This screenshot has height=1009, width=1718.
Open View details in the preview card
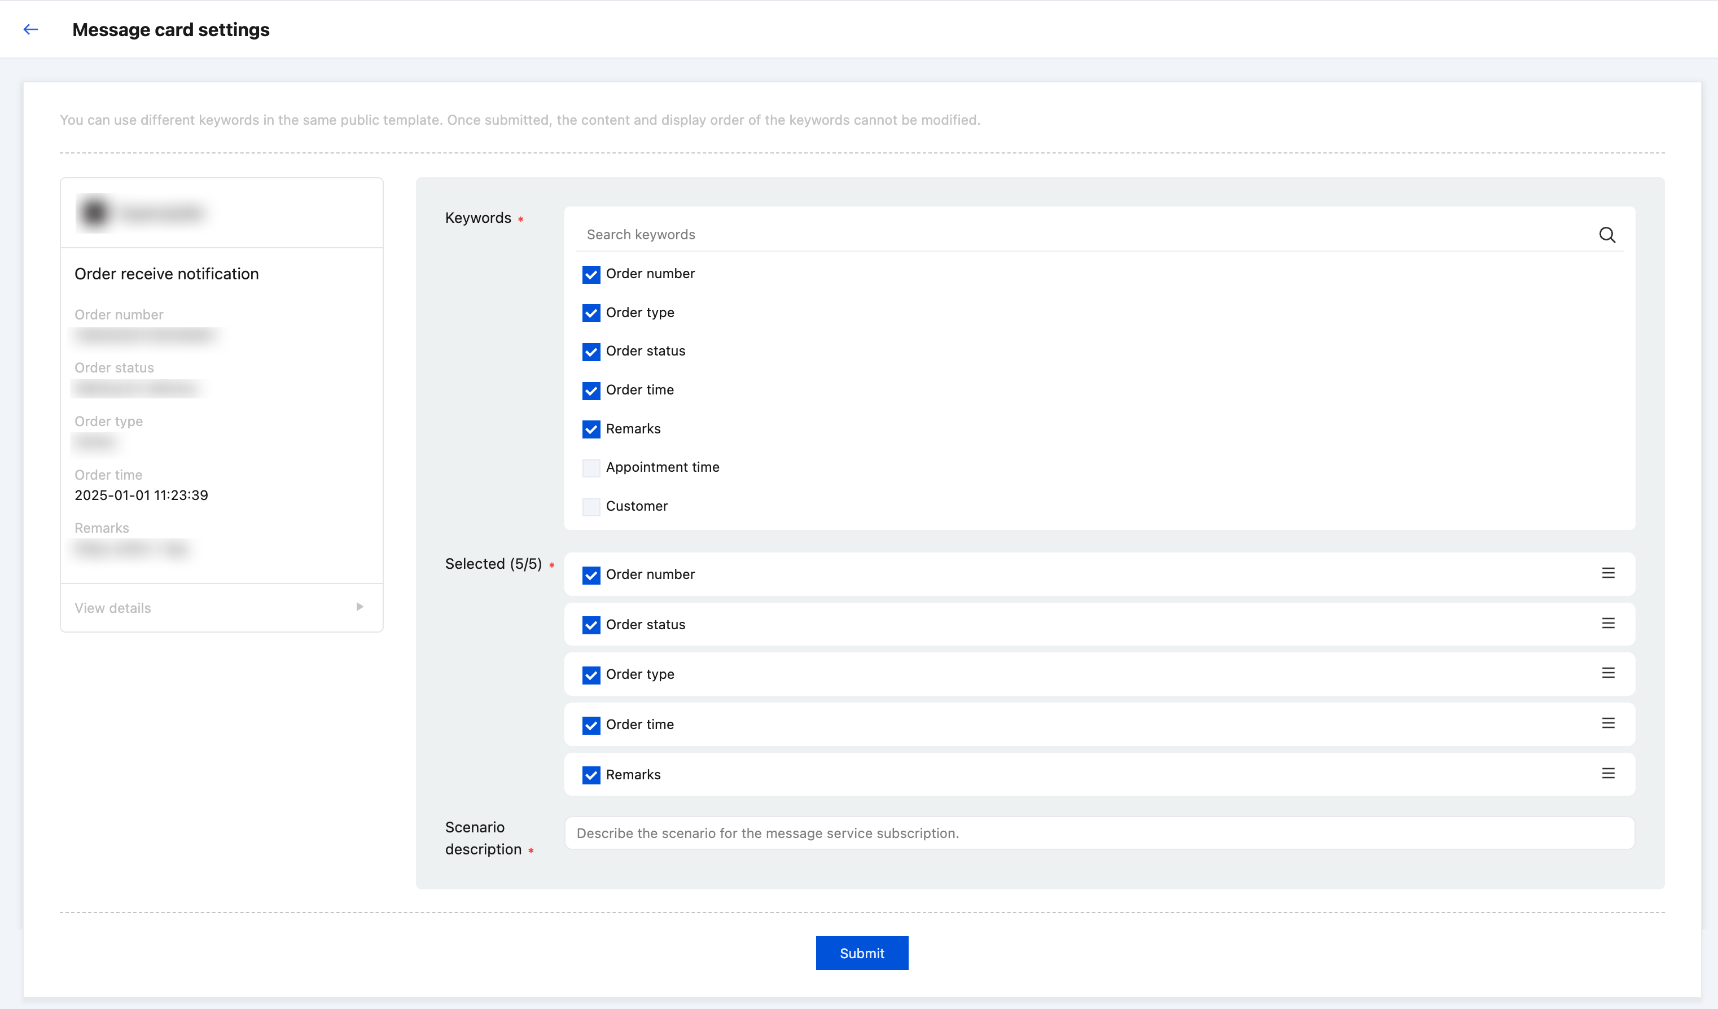click(113, 608)
